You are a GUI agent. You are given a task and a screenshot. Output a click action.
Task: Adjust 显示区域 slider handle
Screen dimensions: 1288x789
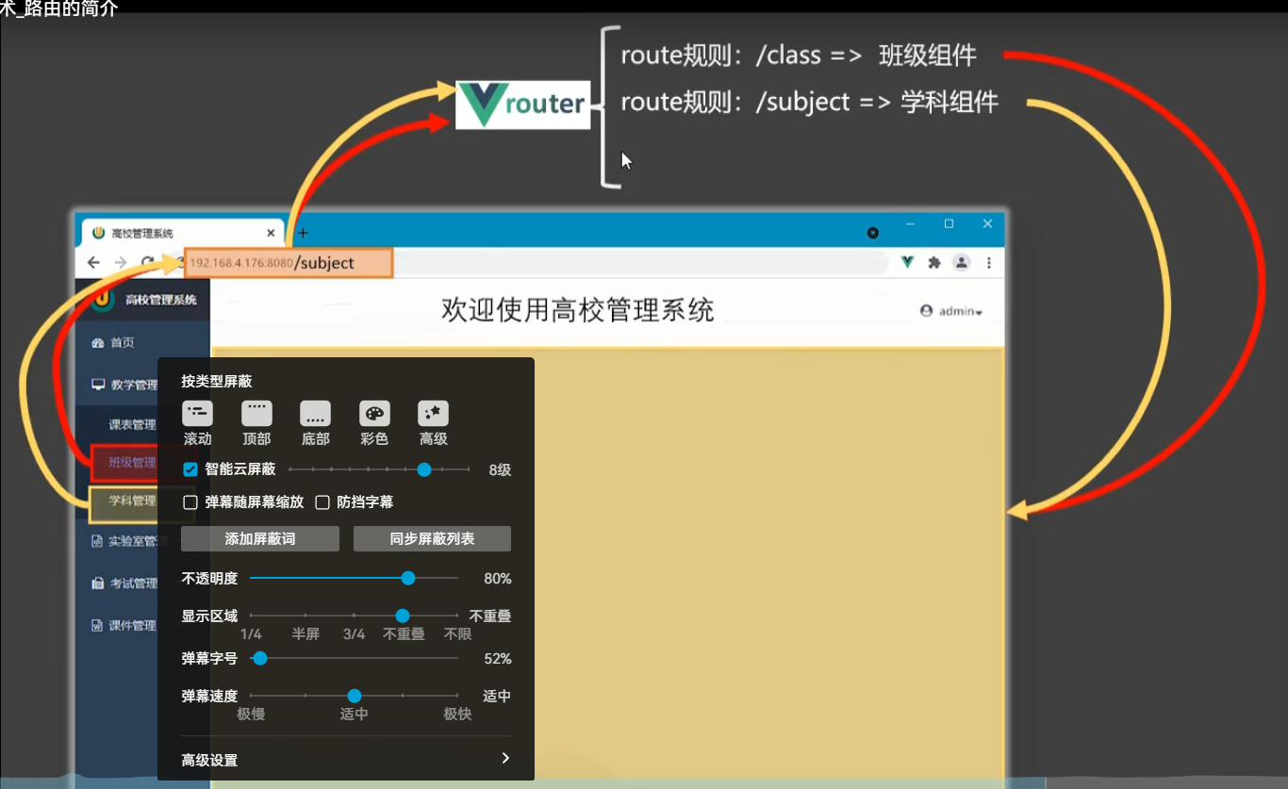pos(403,616)
